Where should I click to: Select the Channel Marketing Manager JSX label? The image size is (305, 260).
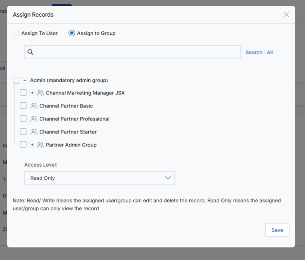point(85,93)
